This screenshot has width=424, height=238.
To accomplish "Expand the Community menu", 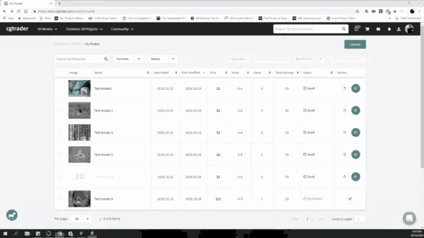I will point(122,29).
